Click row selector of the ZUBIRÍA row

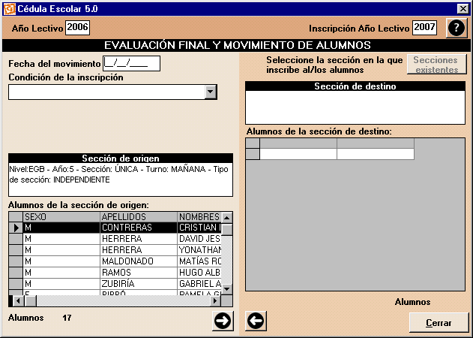coord(16,284)
